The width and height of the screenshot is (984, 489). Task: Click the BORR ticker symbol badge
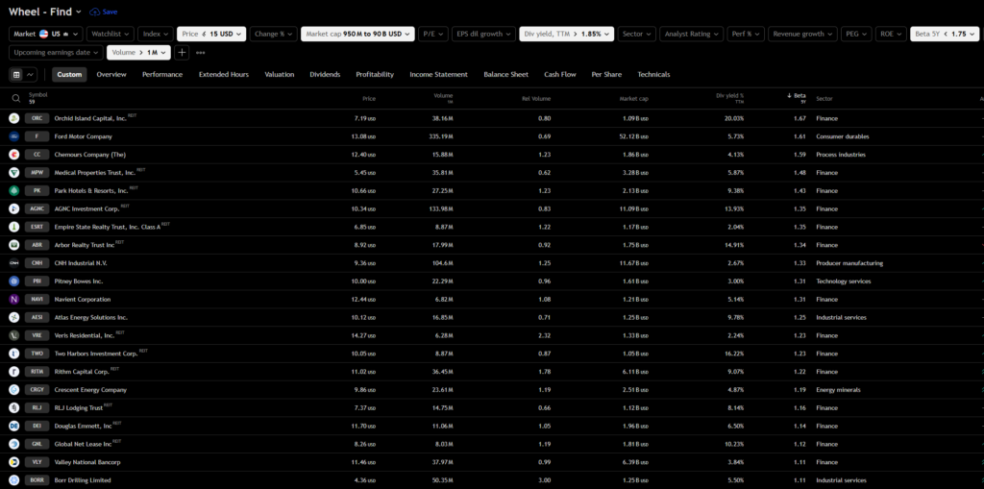(37, 480)
